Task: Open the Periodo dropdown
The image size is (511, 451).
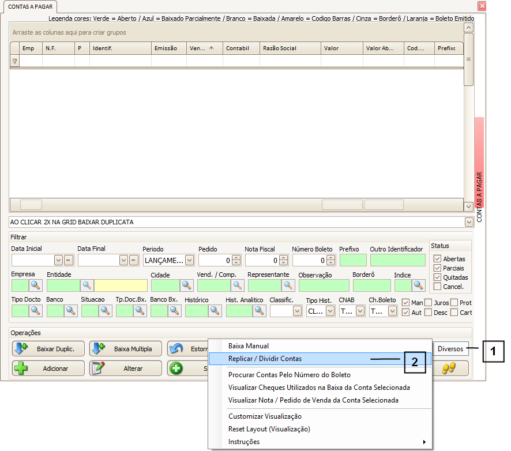Action: 189,260
